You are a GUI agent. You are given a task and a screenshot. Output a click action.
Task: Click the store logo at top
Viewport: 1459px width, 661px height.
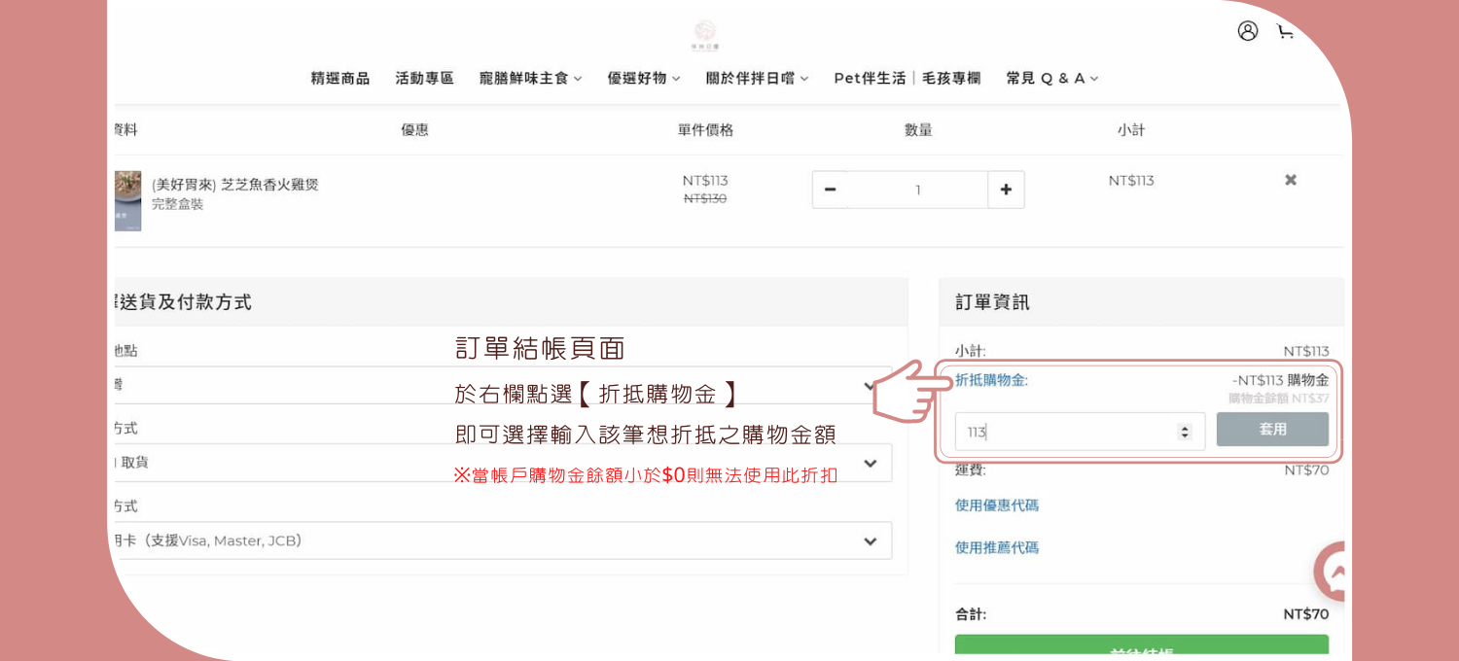705,34
